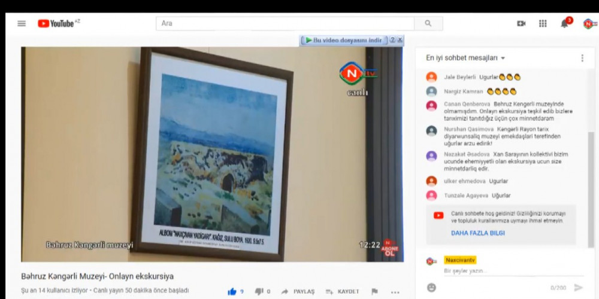
Task: Like the video with thumbs up
Action: pyautogui.click(x=232, y=292)
